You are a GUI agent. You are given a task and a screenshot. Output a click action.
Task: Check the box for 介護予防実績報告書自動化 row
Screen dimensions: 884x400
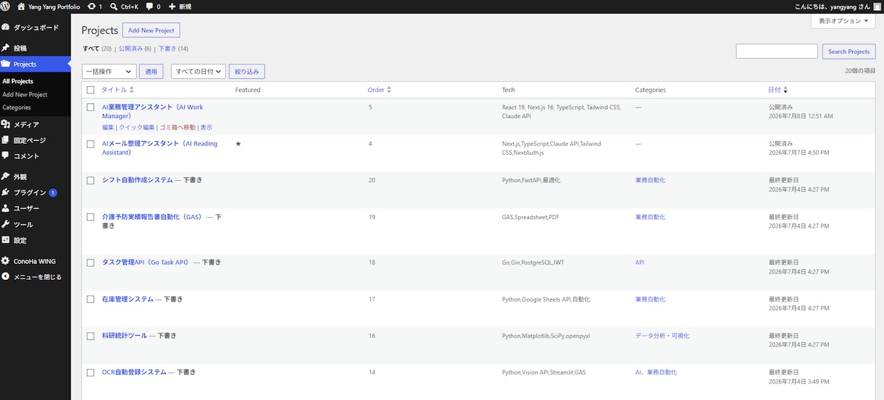(91, 217)
